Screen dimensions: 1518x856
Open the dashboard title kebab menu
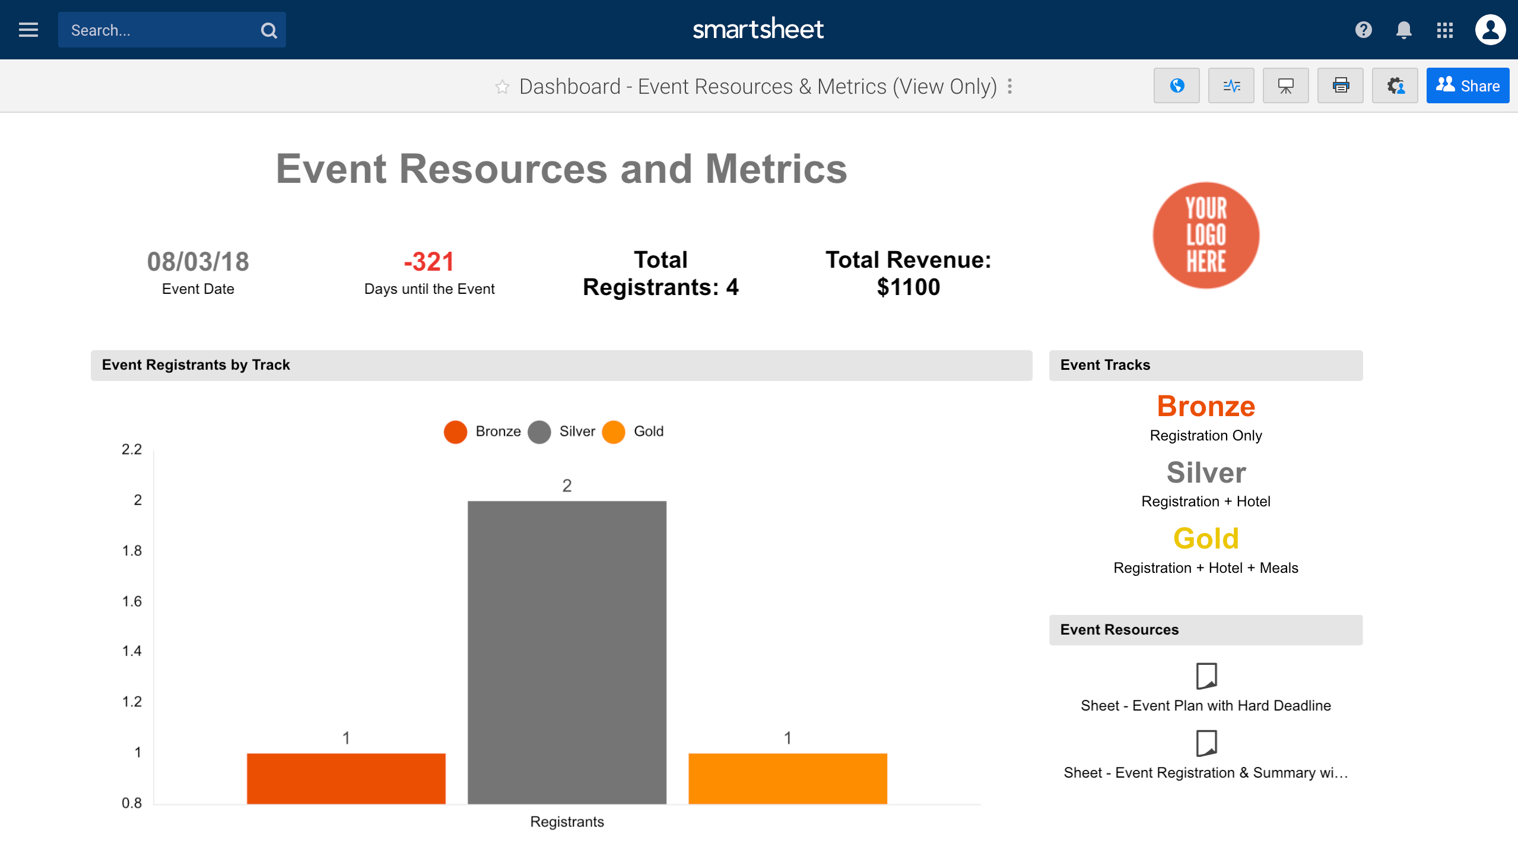point(1009,87)
